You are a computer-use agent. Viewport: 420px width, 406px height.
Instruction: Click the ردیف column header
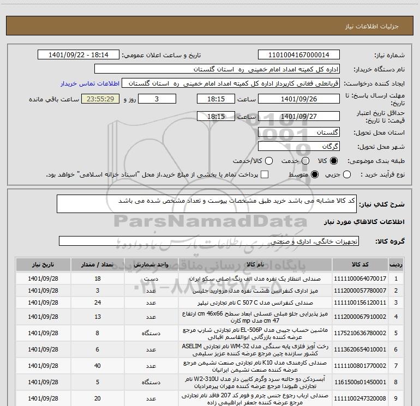(396, 265)
